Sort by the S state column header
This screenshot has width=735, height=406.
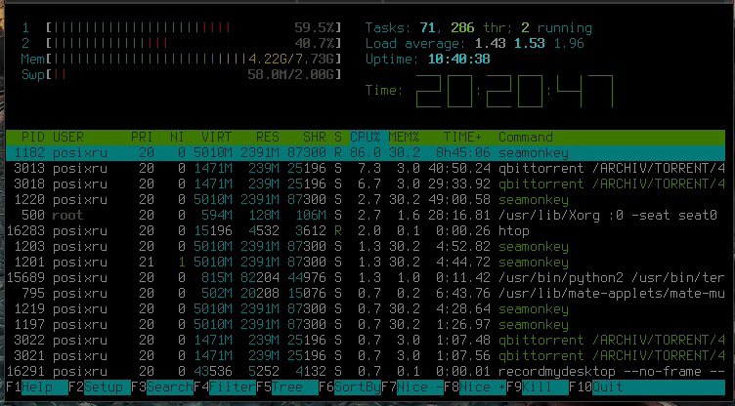click(338, 138)
